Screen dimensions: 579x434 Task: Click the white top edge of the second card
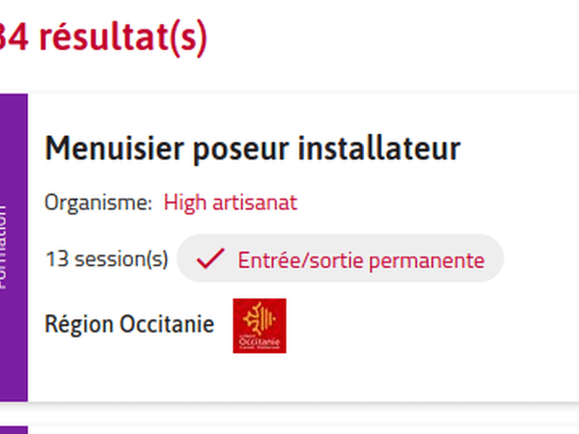coord(289,430)
